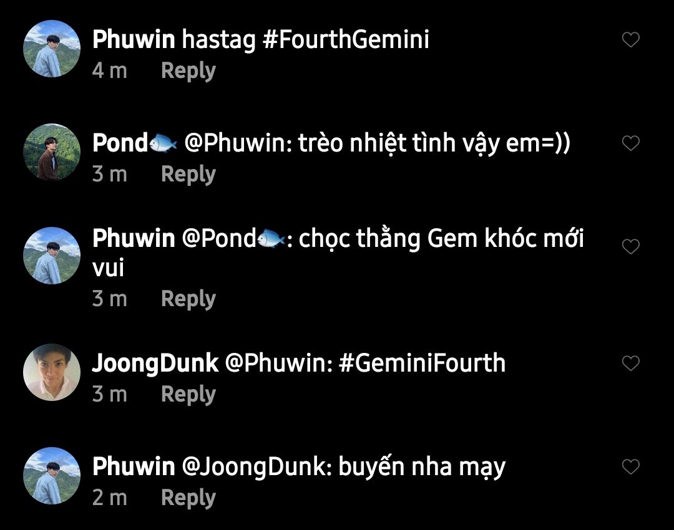Like Phuwin's #FourthGemini hashtag comment

pos(631,41)
